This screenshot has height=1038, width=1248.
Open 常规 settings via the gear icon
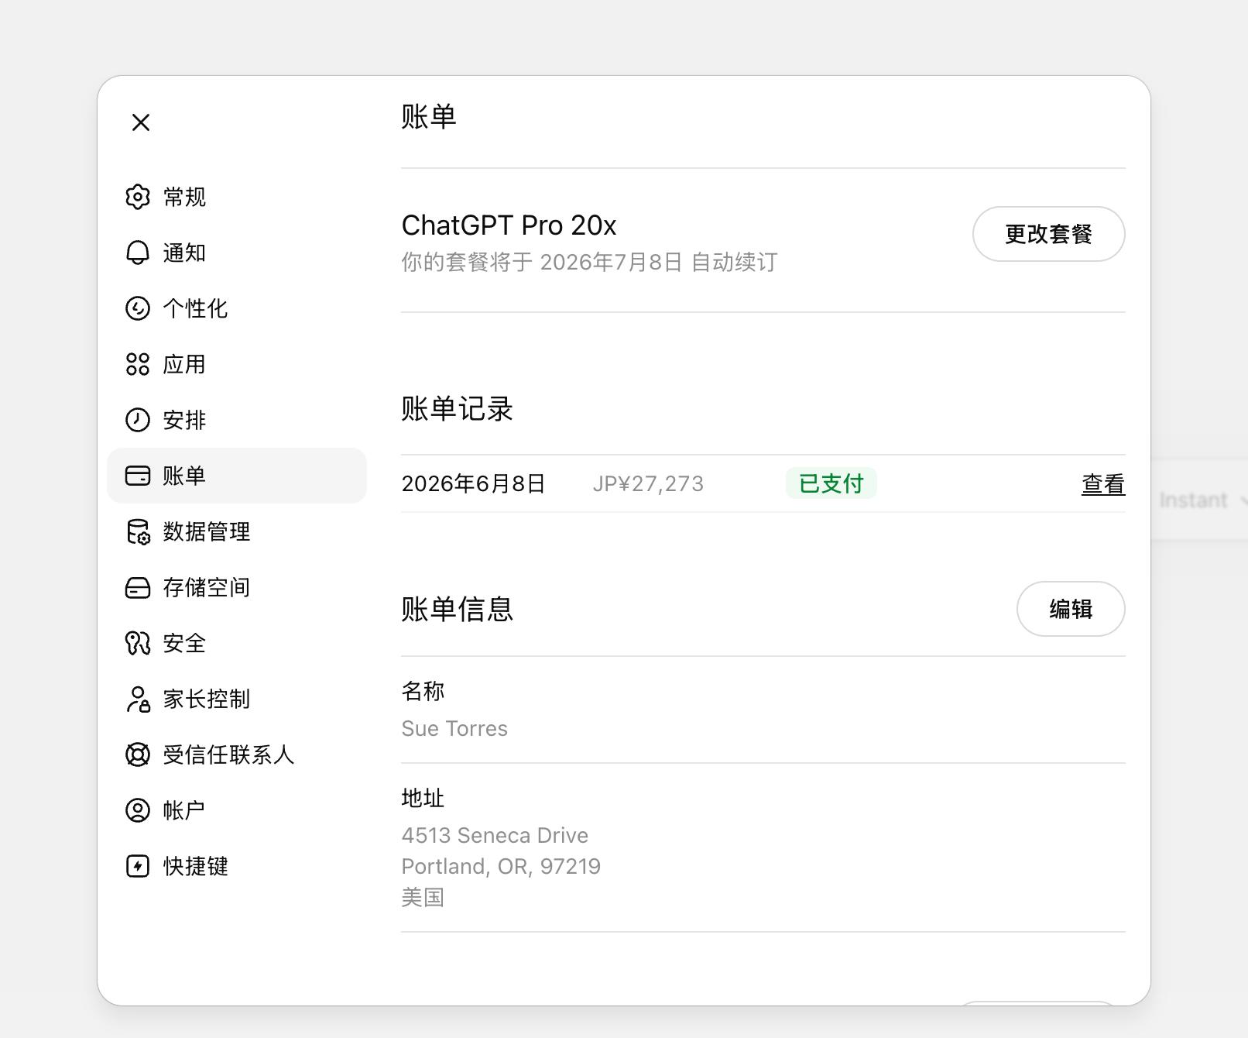(x=138, y=197)
